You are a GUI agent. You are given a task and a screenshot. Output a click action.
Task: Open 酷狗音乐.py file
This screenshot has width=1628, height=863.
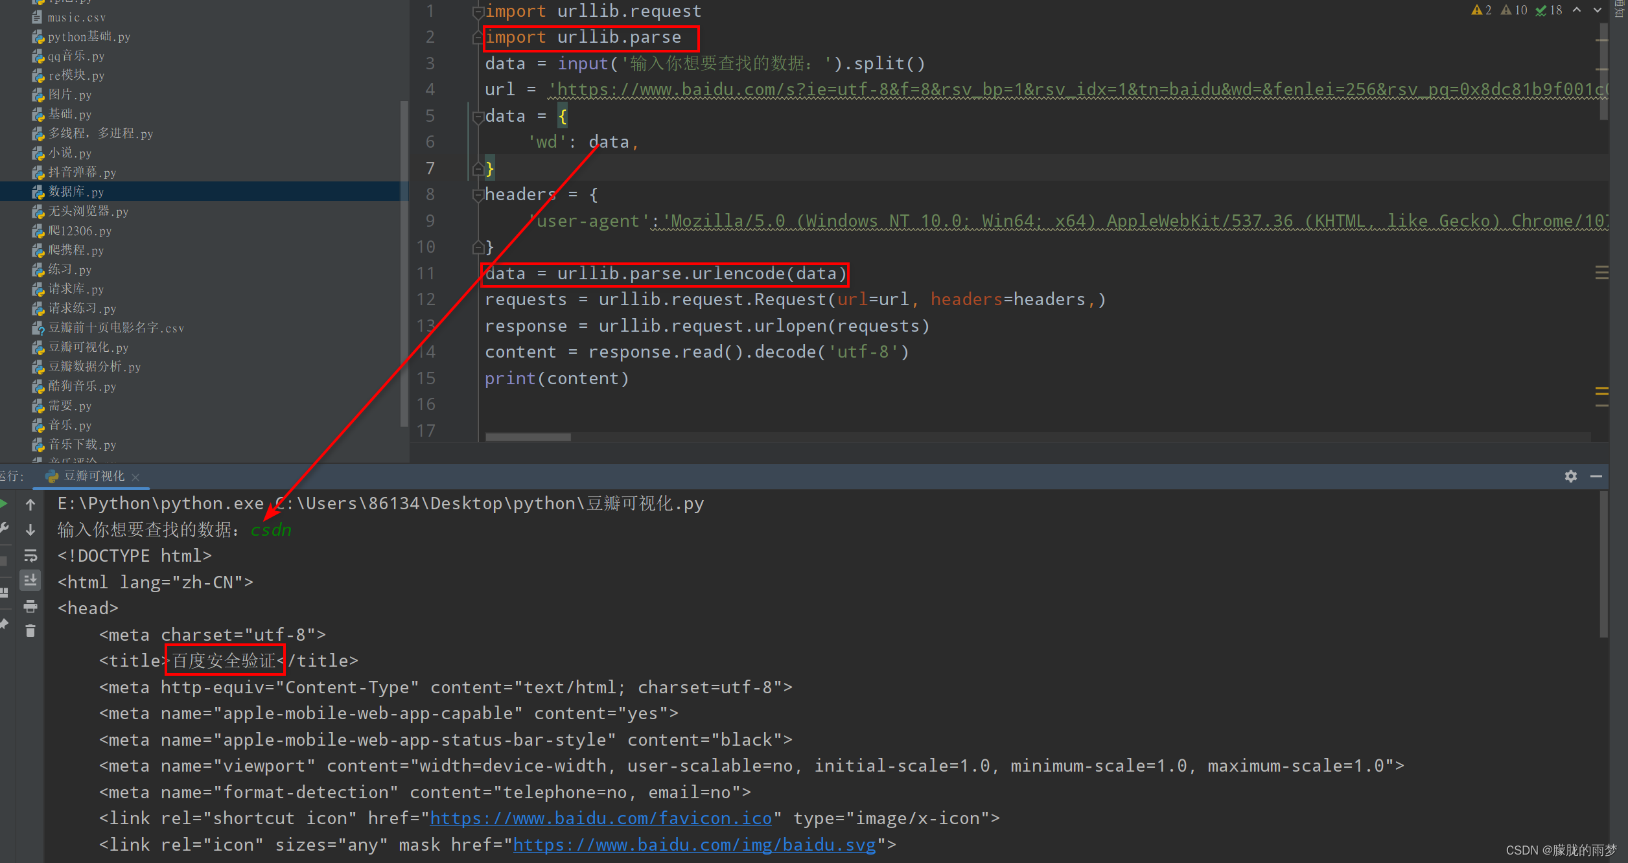tap(82, 387)
